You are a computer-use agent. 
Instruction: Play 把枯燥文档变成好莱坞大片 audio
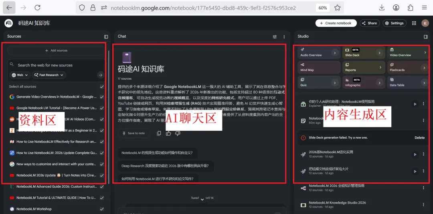415,171
